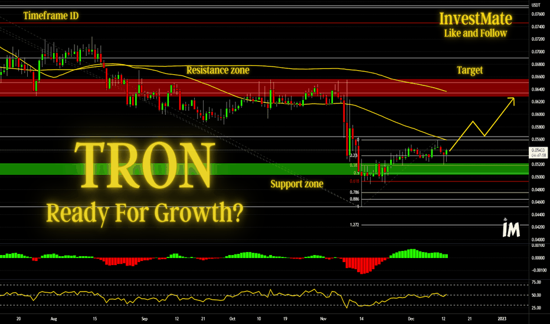
Task: Click the 0.04000 price axis value
Action: pyautogui.click(x=538, y=240)
